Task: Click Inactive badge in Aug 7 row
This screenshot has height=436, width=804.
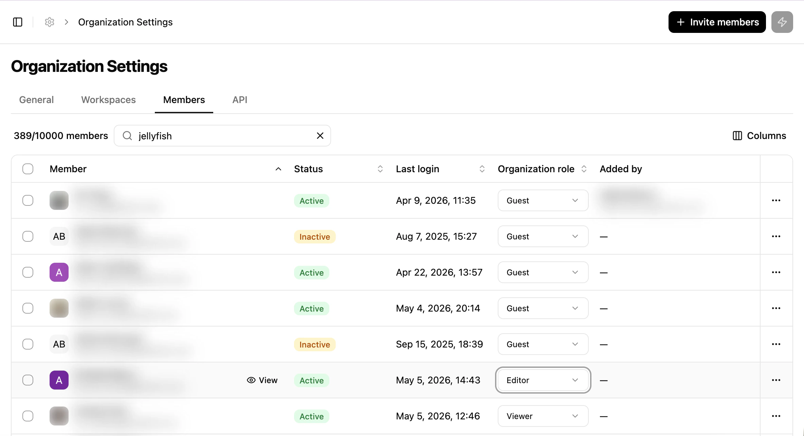Action: point(315,237)
